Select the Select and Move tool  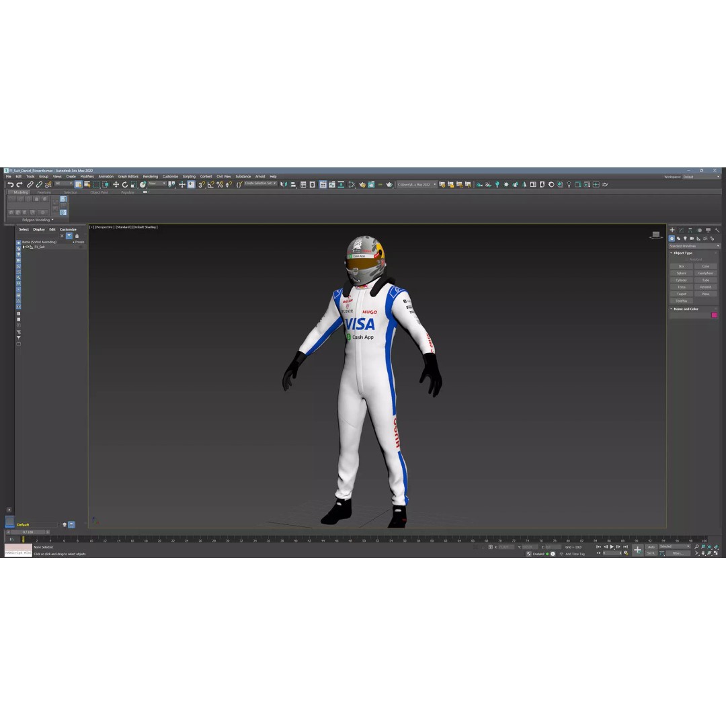pyautogui.click(x=116, y=184)
